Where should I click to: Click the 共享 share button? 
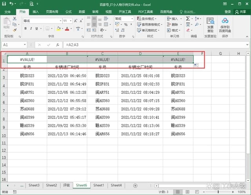tap(240, 12)
